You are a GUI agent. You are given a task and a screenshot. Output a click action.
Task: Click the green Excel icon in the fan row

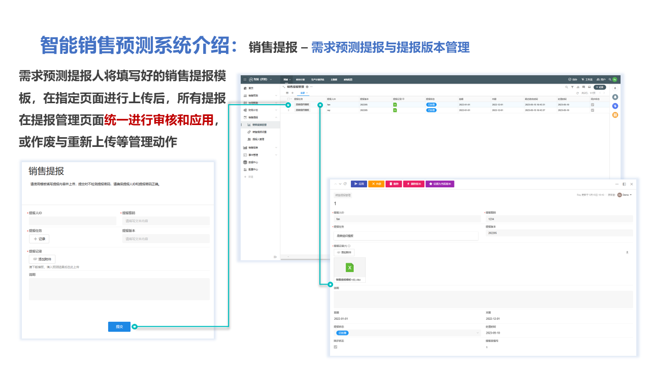pyautogui.click(x=395, y=104)
